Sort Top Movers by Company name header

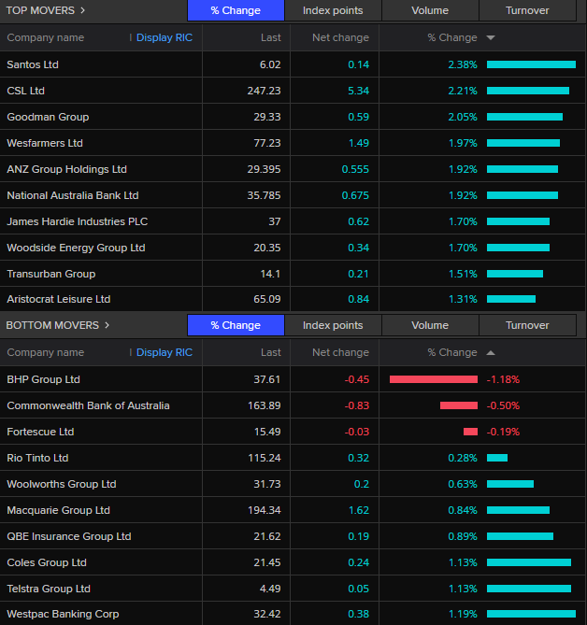46,37
